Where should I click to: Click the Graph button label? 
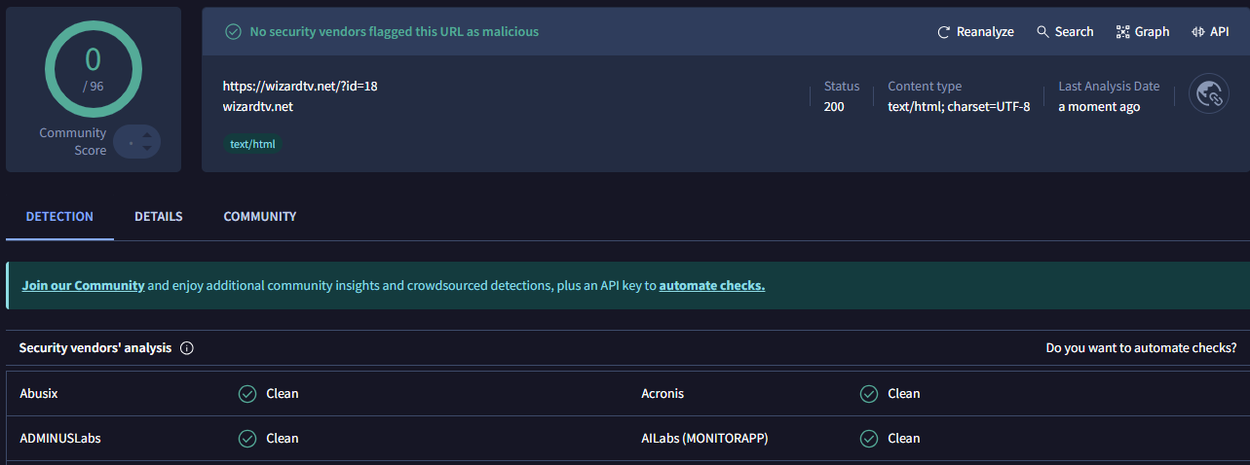tap(1152, 32)
